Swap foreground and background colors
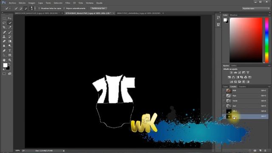Screen dimensions: 272x153 [x=9, y=64]
